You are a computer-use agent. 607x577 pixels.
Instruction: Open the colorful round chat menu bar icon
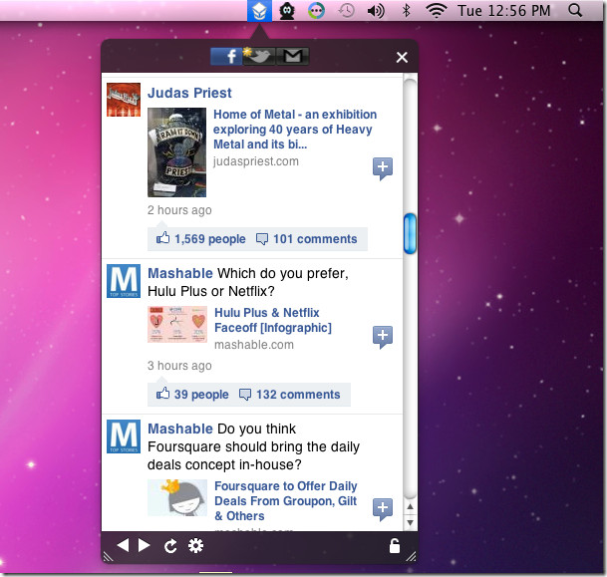[316, 11]
